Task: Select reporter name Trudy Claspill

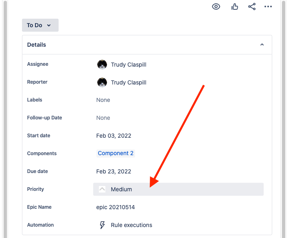Action: click(129, 82)
